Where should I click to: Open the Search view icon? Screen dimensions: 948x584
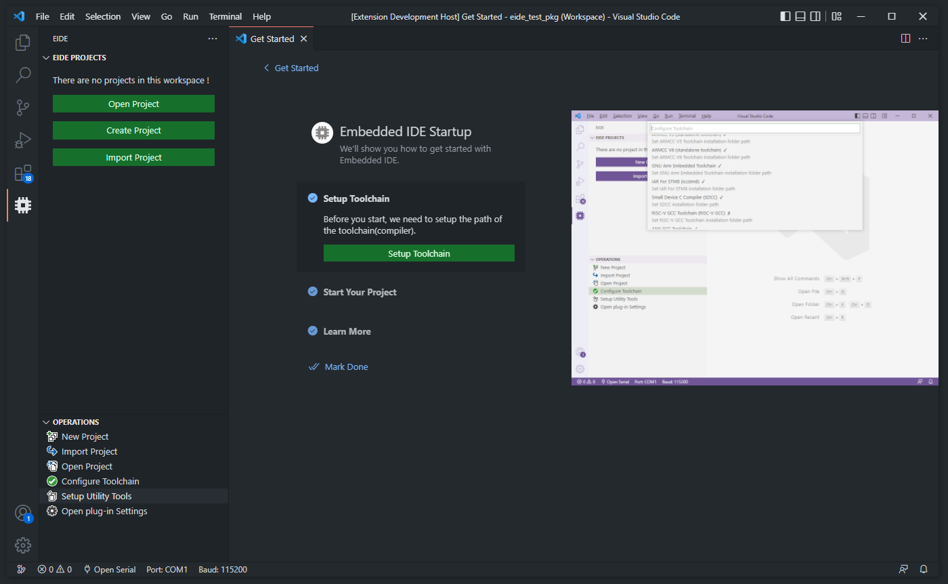click(x=23, y=75)
